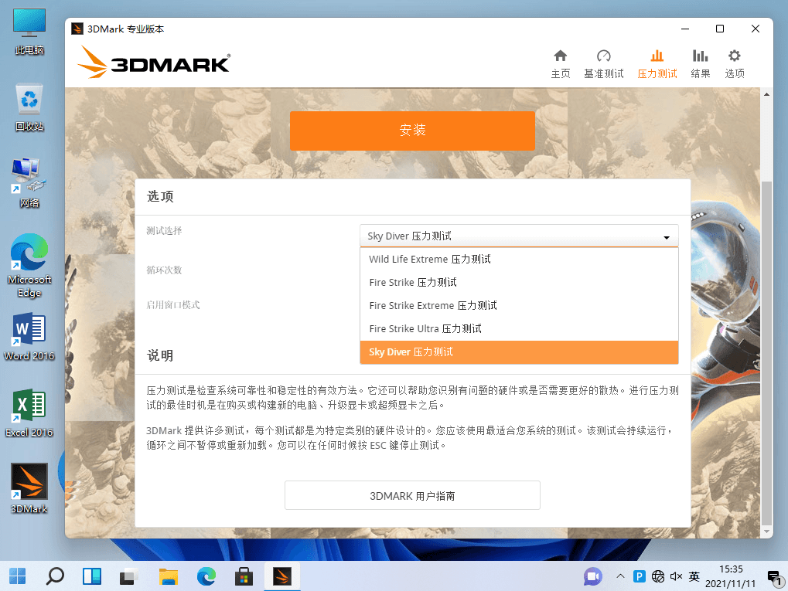Select Excel 2016 desktop shortcut
This screenshot has width=788, height=591.
pos(29,413)
